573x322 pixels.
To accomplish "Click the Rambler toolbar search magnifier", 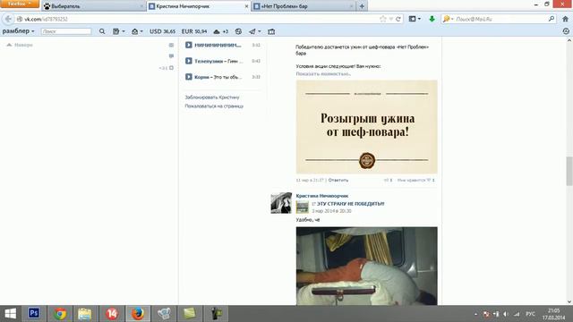I will (102, 31).
